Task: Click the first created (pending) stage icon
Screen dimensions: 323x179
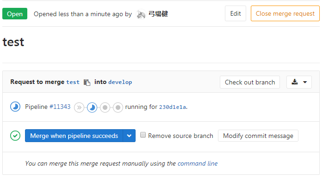Action: click(105, 107)
